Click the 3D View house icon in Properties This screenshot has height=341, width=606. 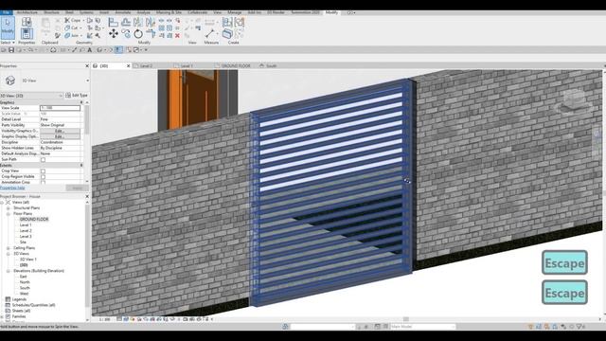pos(10,81)
